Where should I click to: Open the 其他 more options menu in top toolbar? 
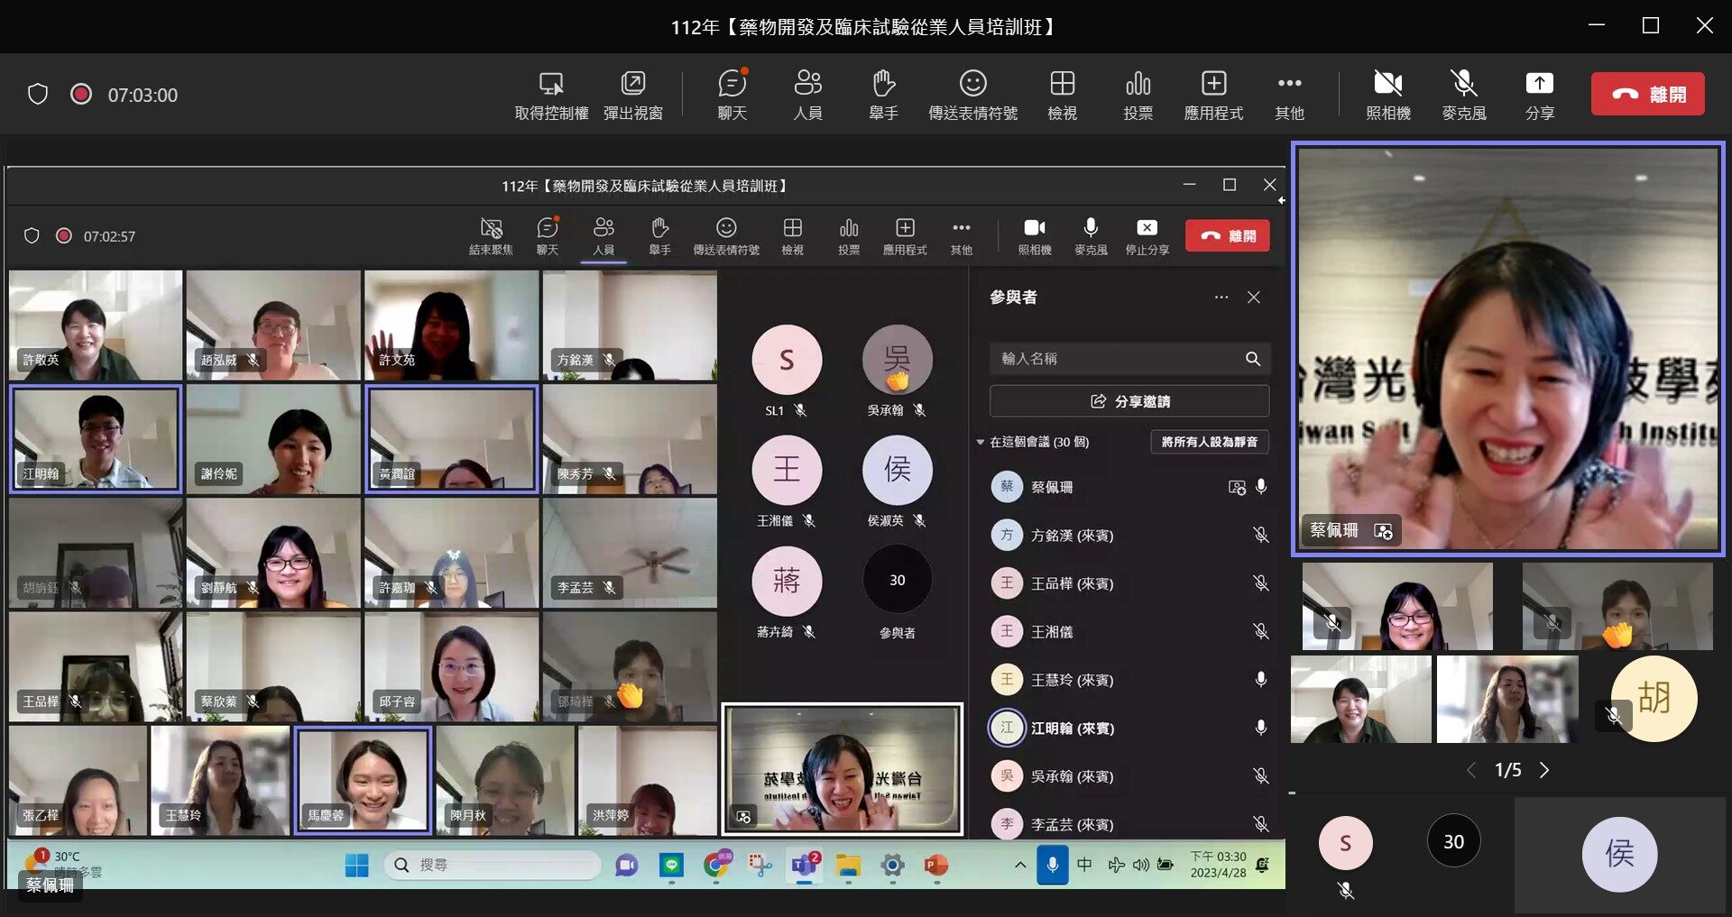pos(1289,94)
